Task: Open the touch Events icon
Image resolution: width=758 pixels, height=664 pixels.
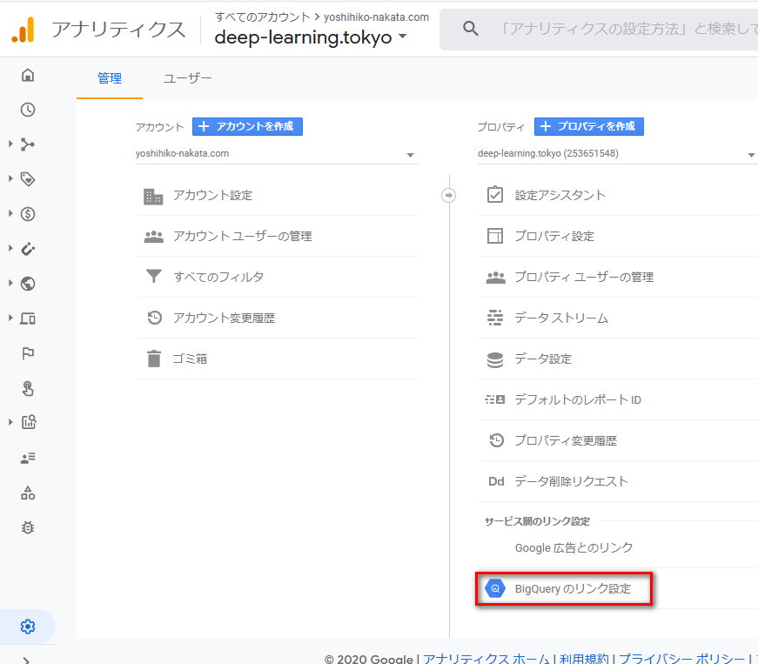Action: (x=28, y=388)
